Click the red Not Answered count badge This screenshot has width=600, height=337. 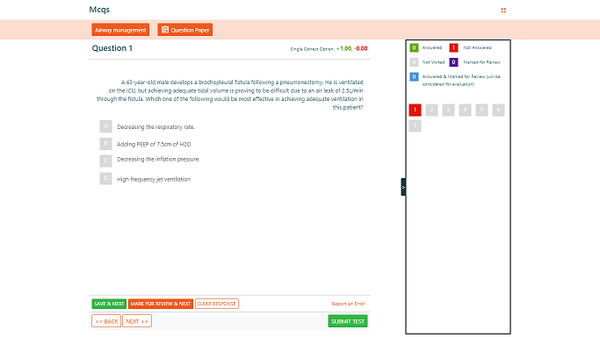453,47
